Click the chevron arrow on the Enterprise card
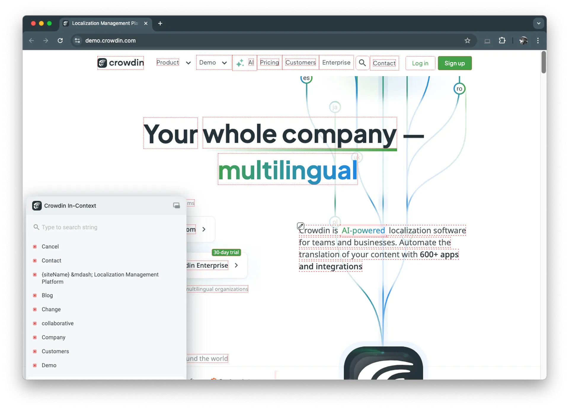 [x=236, y=265]
